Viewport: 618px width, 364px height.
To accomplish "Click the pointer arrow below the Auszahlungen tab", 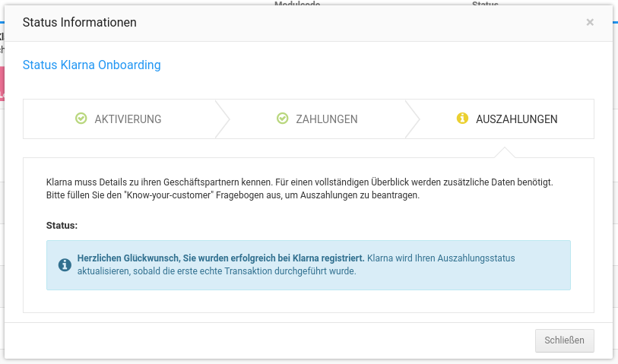I will (x=504, y=152).
